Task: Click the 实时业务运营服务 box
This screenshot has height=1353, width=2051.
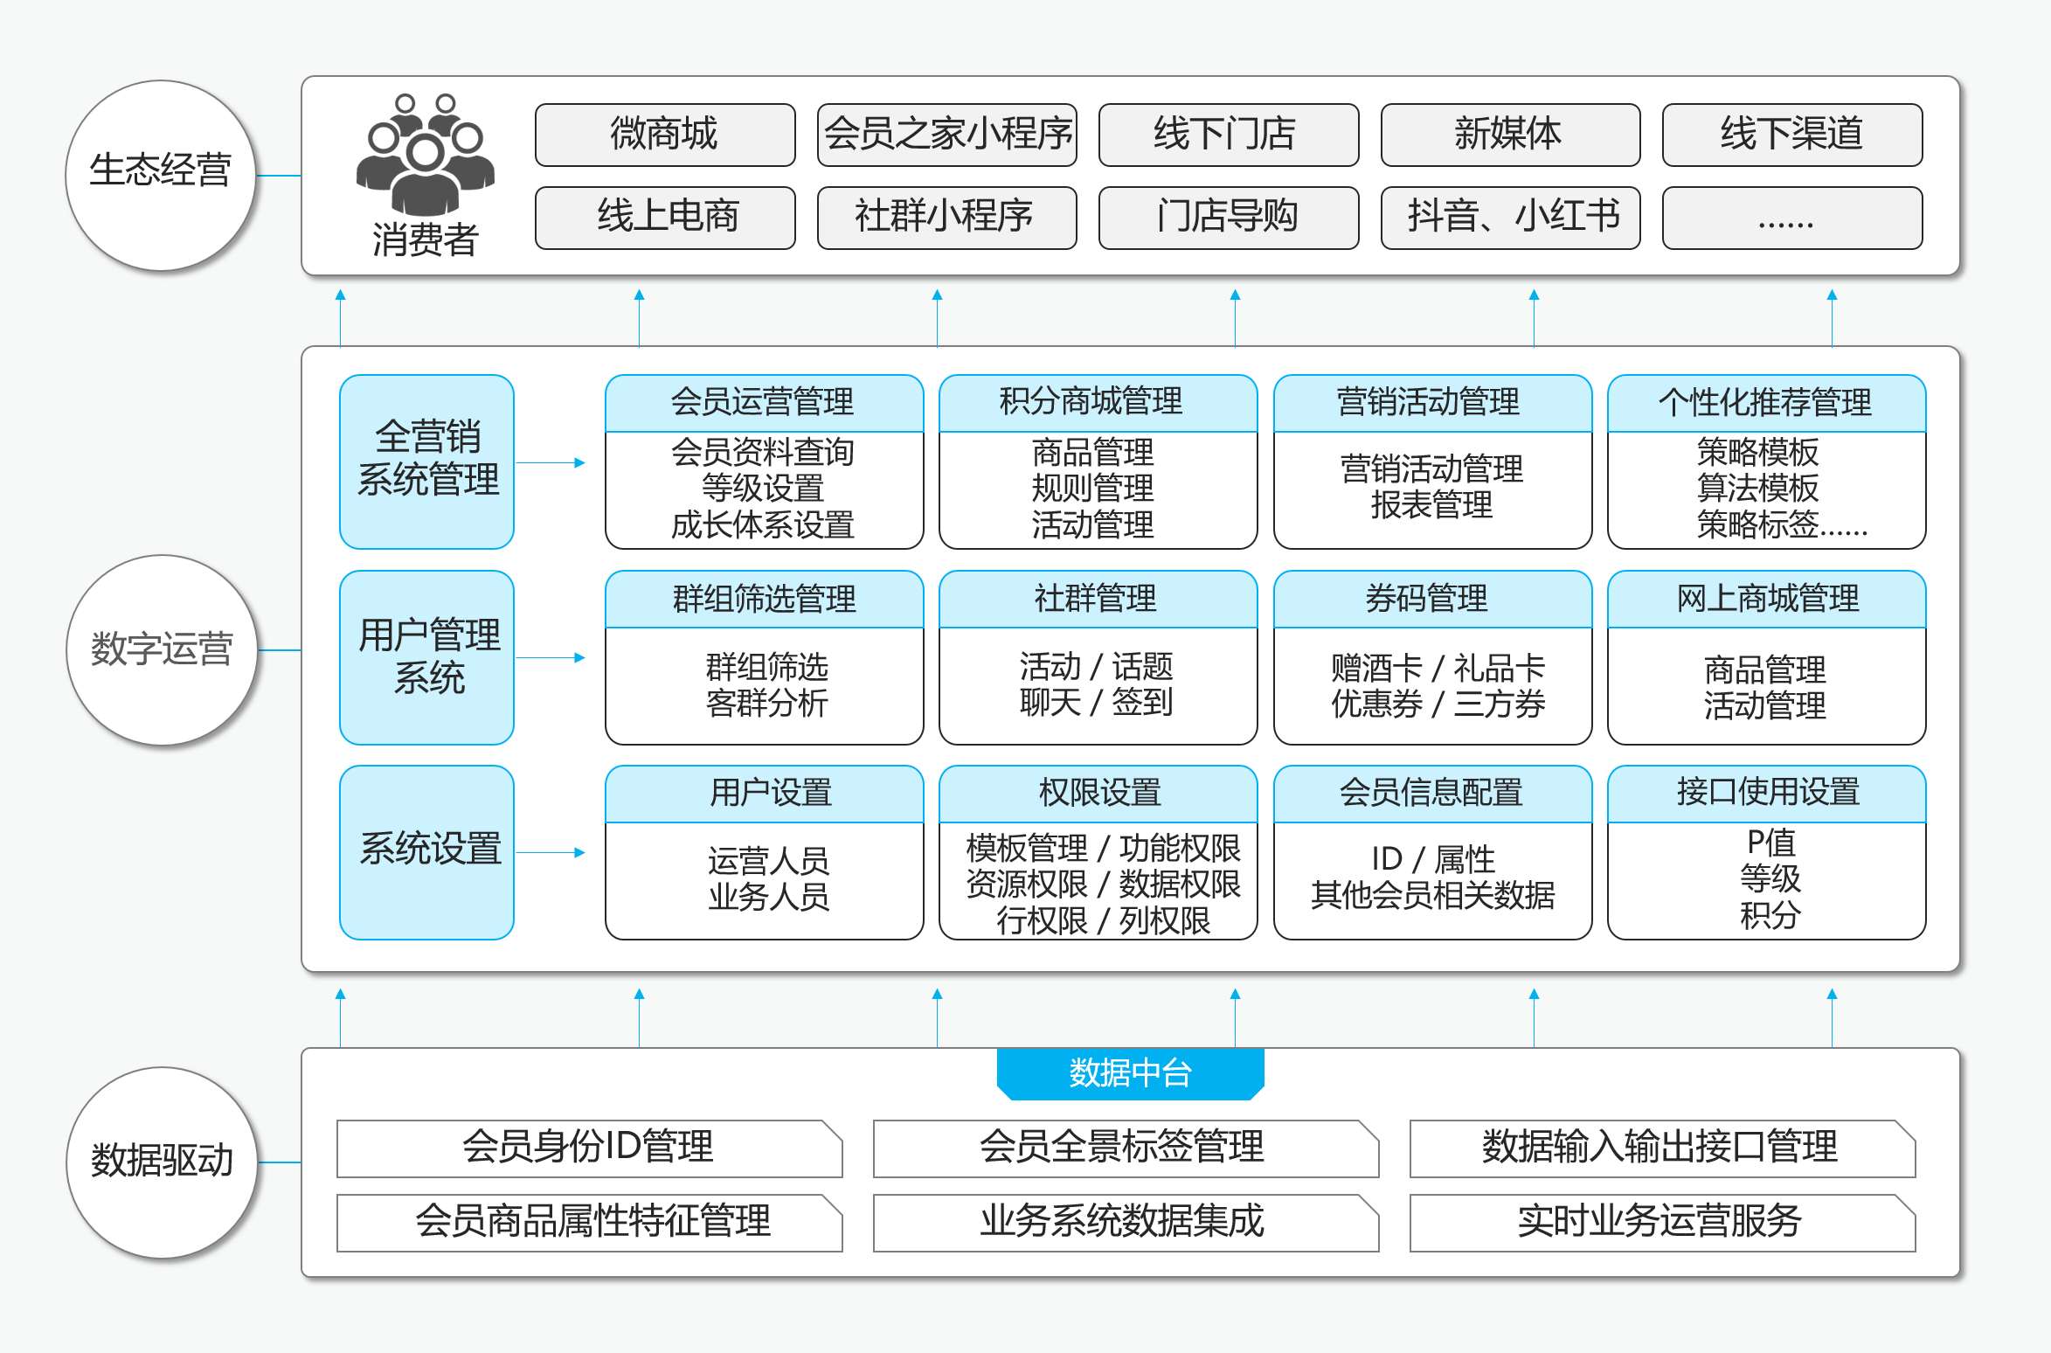Action: pyautogui.click(x=1662, y=1223)
